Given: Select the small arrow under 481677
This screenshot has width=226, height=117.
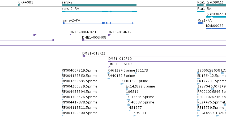Looking at the screenshot, I should [x=130, y=110].
